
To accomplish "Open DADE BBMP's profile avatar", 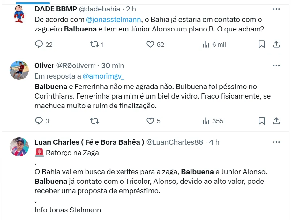I will point(20,14).
